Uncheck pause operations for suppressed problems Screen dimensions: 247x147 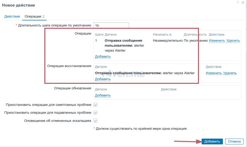click(x=95, y=113)
